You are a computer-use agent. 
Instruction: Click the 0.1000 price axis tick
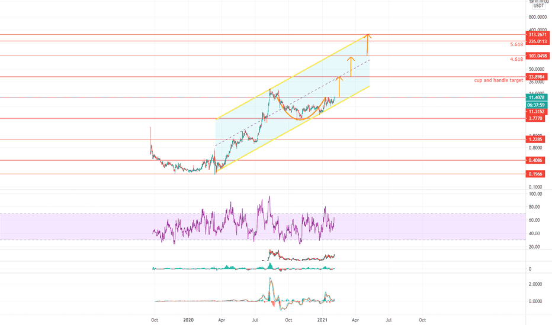click(x=535, y=187)
